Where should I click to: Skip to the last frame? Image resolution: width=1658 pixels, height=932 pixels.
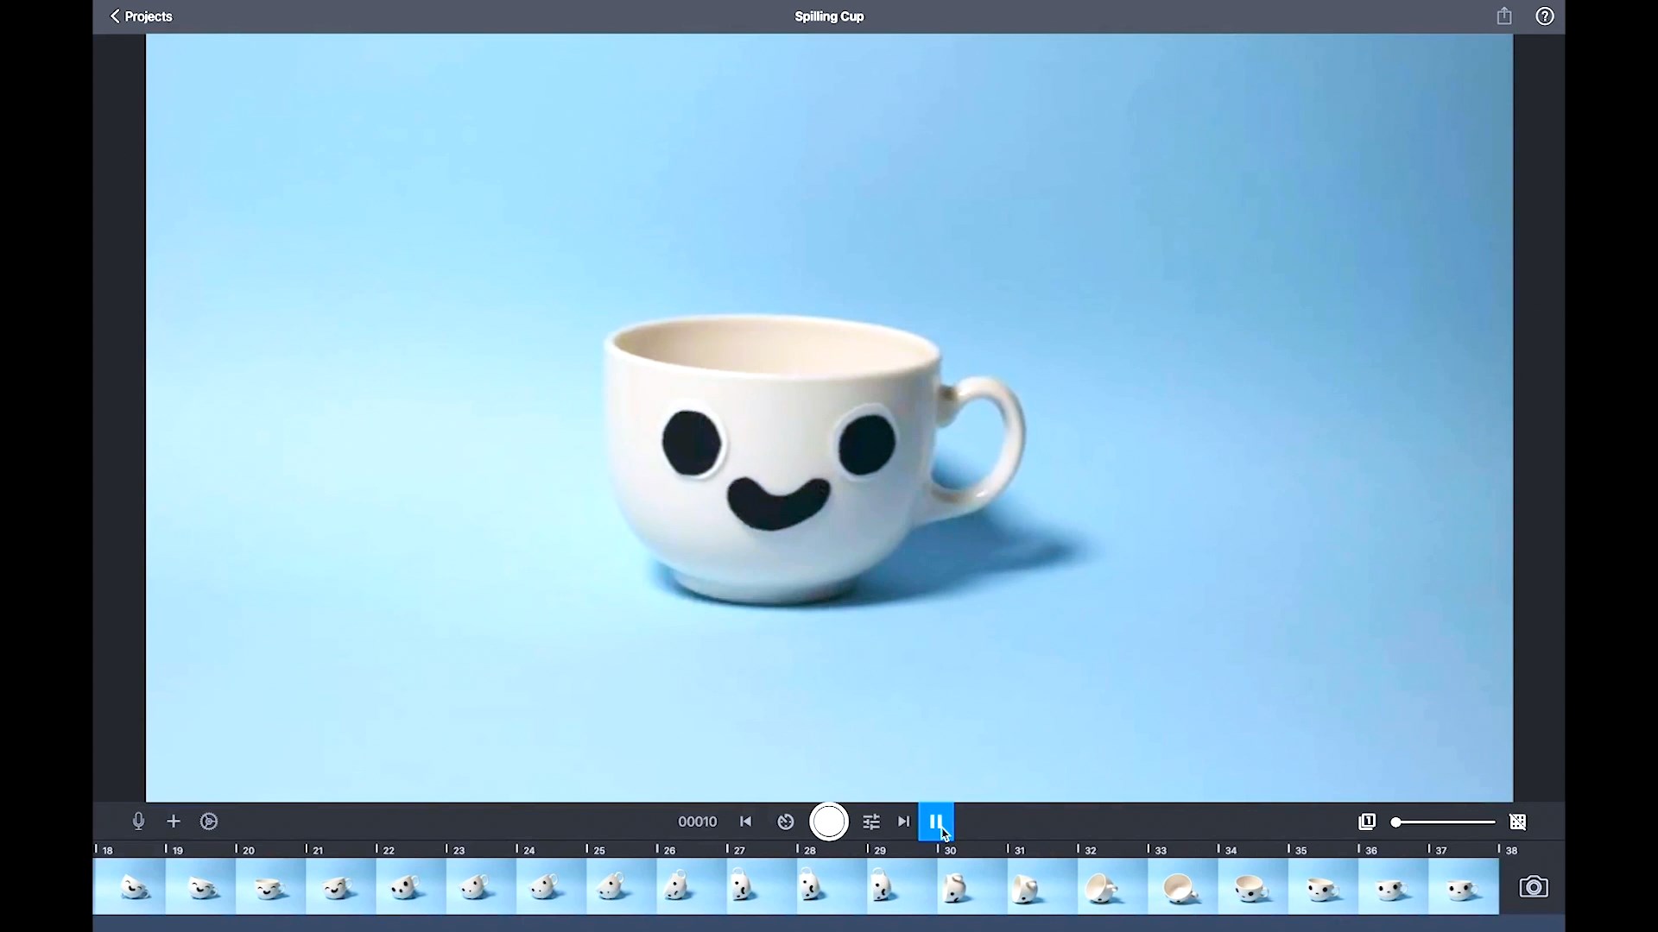904,822
